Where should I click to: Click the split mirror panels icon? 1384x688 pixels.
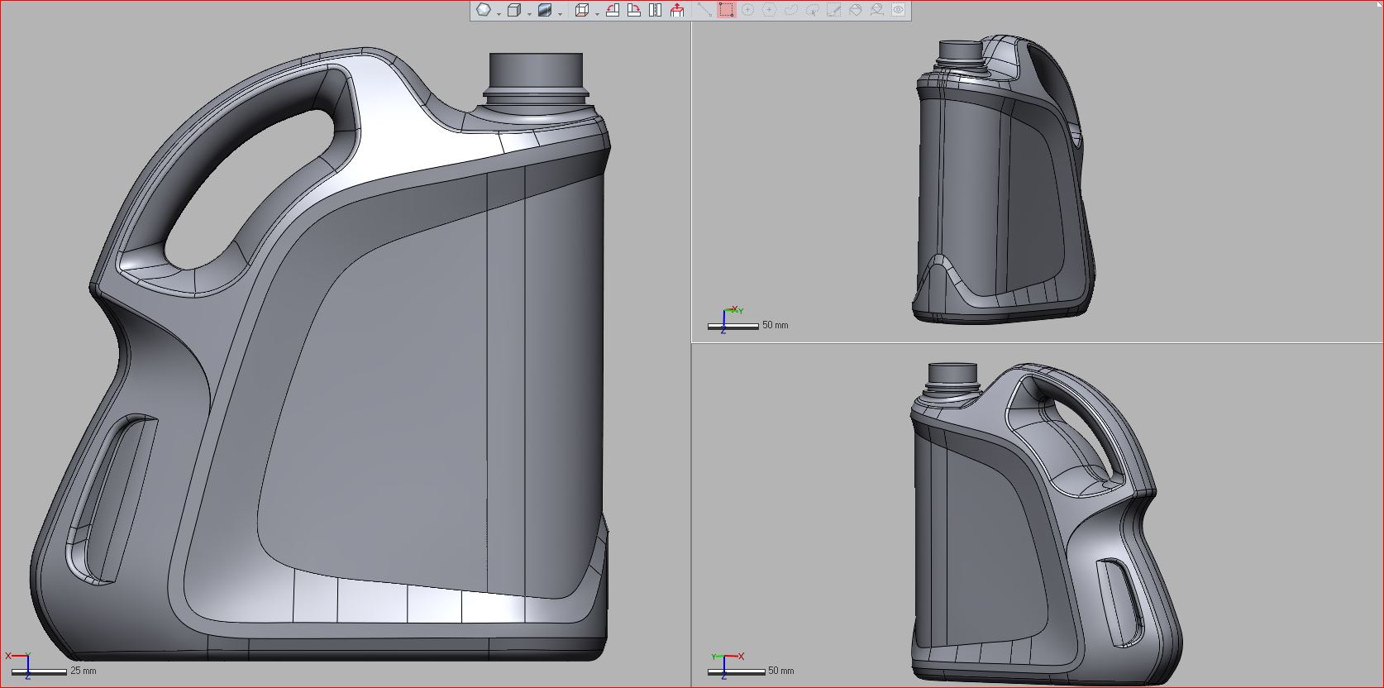click(x=656, y=11)
